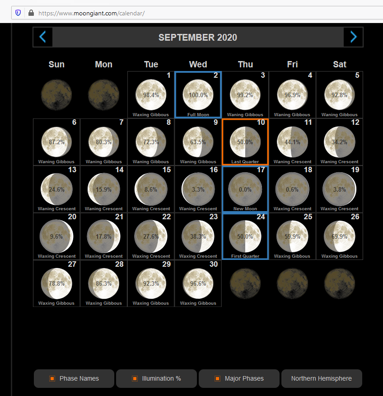This screenshot has width=383, height=396.
Task: Toggle Major Phases option
Action: click(x=239, y=378)
